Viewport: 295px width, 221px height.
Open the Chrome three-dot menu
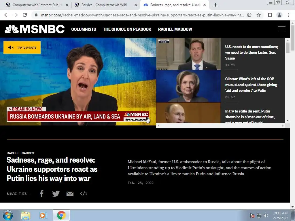289,15
